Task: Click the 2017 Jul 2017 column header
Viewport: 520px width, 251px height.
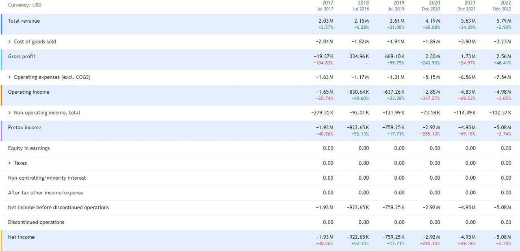Action: coord(325,6)
